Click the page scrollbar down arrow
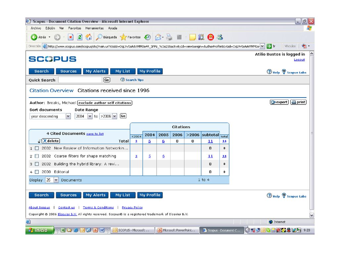The height and width of the screenshot is (254, 339). (x=312, y=215)
